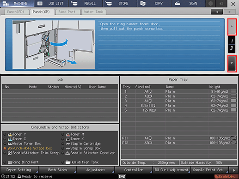
Task: Open the MACHINE screen tab
Action: pyautogui.click(x=17, y=3)
